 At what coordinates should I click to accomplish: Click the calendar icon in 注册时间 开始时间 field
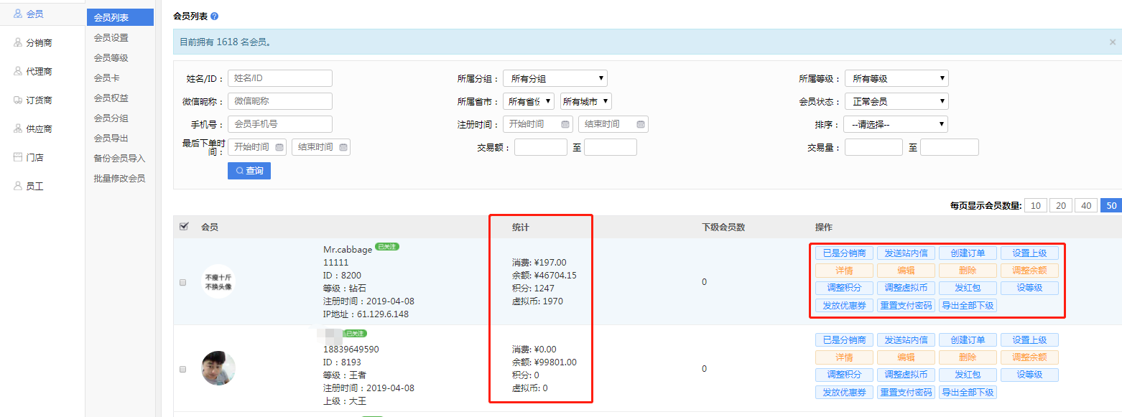click(565, 124)
